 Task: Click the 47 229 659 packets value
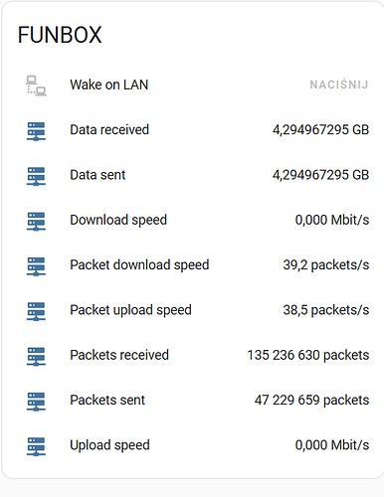coord(311,400)
